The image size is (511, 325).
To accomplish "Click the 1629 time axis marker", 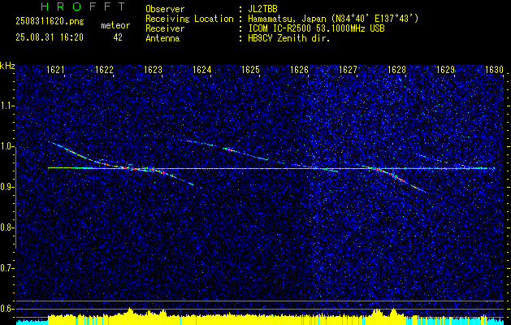I will point(445,70).
